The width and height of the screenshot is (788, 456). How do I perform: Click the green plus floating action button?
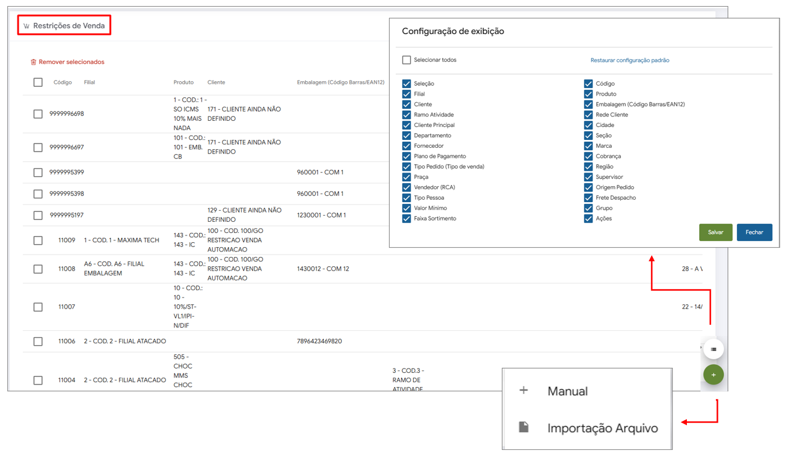point(713,375)
